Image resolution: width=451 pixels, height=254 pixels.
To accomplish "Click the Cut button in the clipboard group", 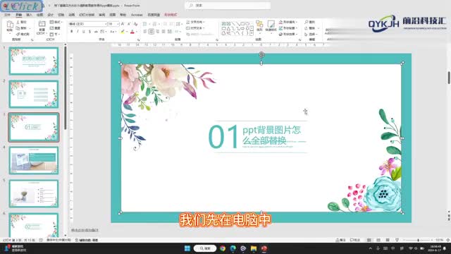I will point(22,22).
